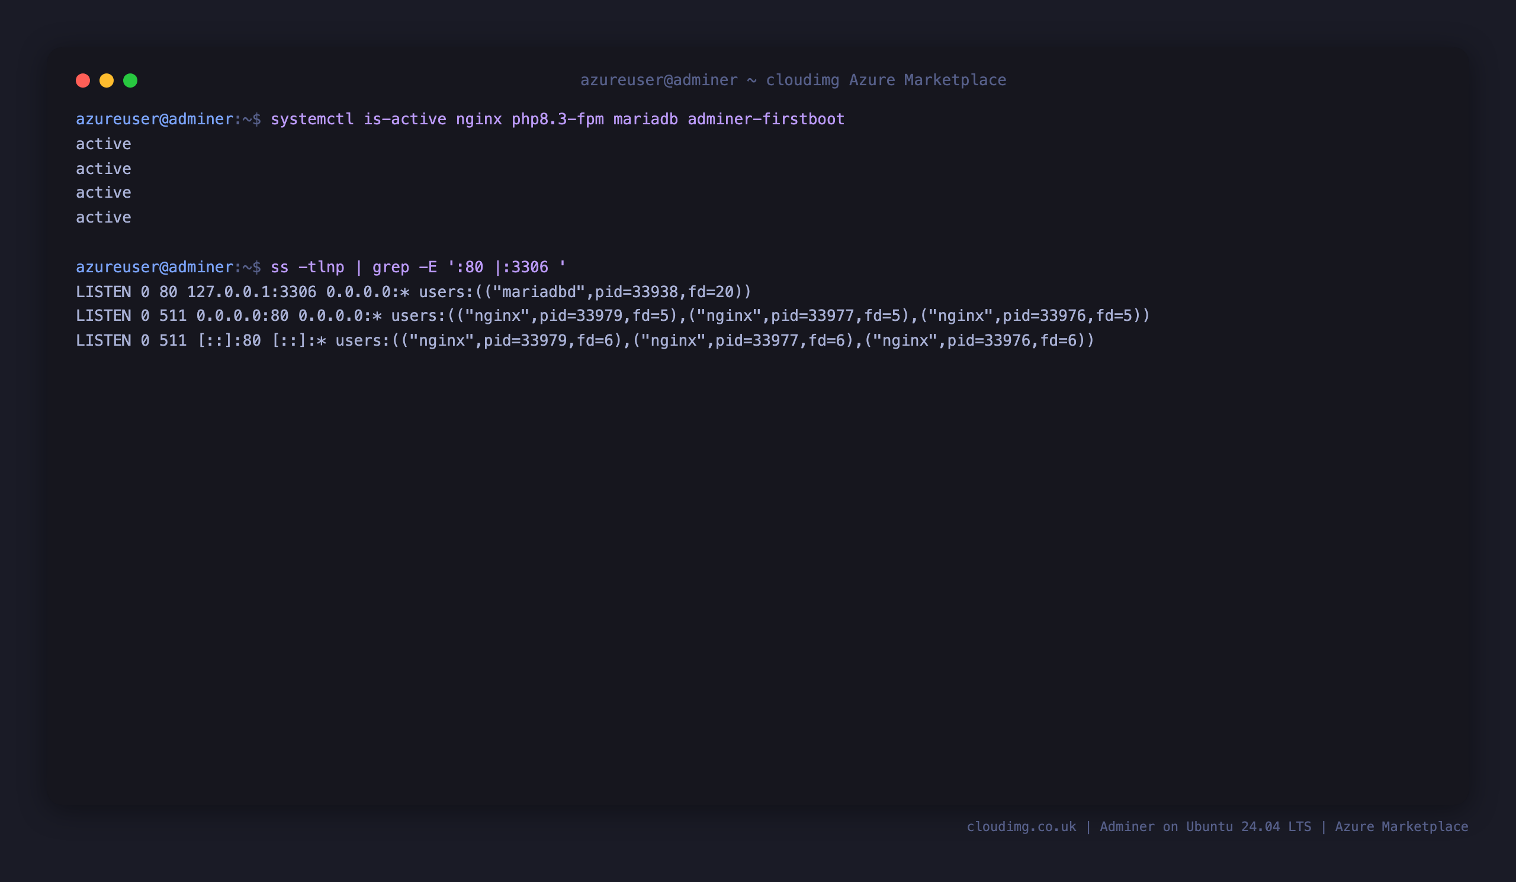Viewport: 1516px width, 882px height.
Task: Click the fourth 'active' output line
Action: 104,217
